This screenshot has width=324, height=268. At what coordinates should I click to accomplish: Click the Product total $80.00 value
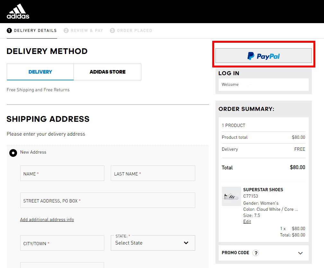click(x=298, y=137)
